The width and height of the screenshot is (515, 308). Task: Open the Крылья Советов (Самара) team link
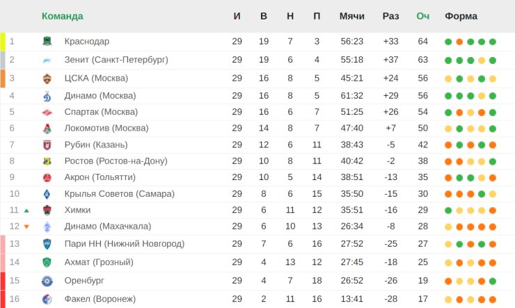pyautogui.click(x=119, y=193)
